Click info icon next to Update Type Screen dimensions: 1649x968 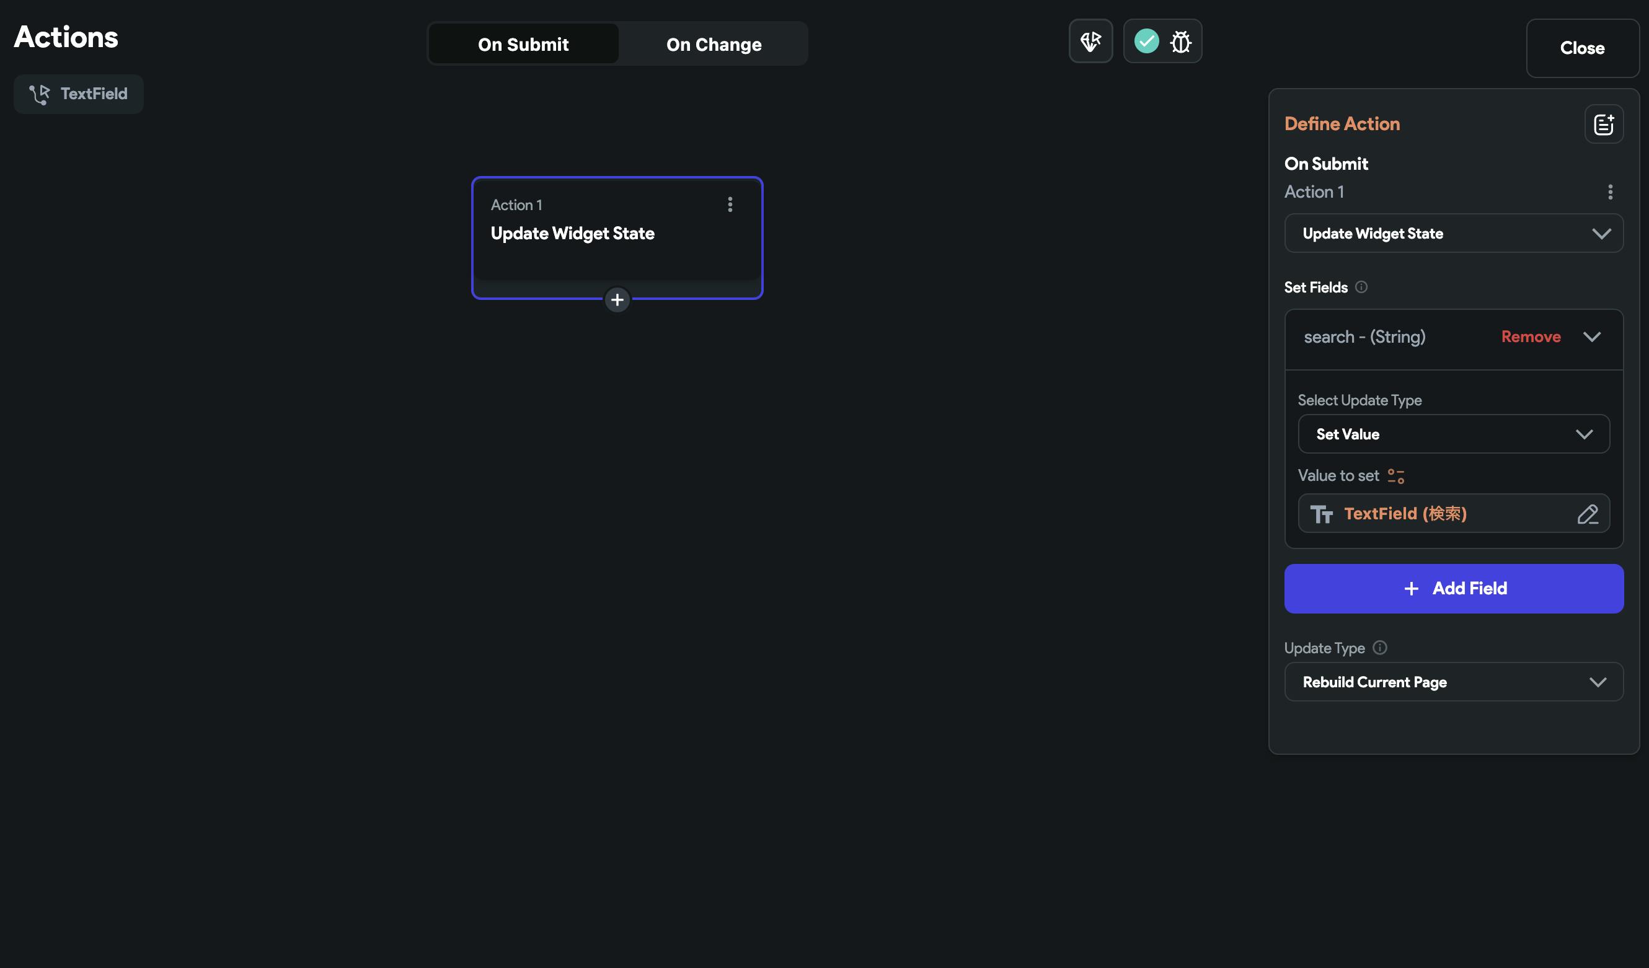[1379, 648]
